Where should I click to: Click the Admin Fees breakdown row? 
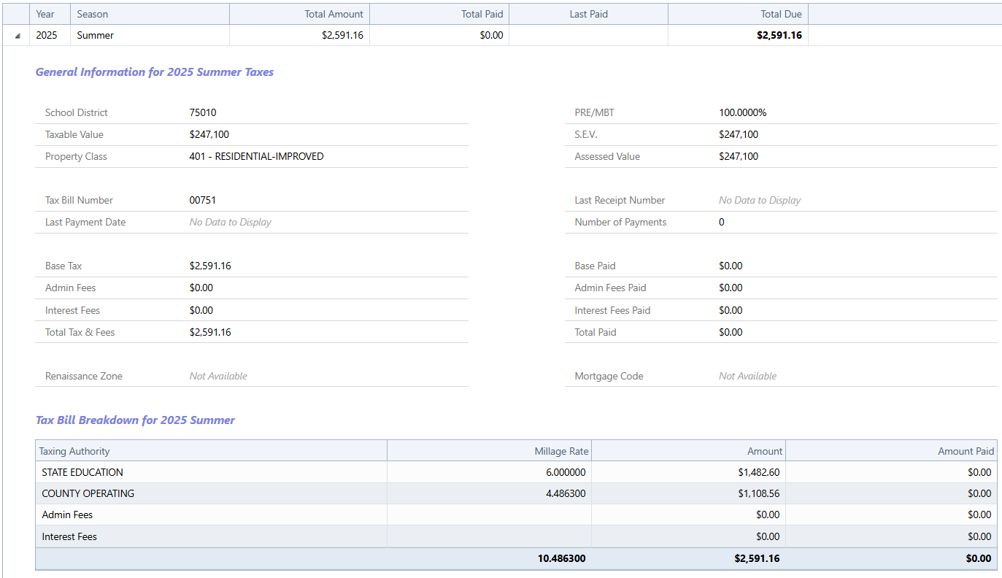67,515
